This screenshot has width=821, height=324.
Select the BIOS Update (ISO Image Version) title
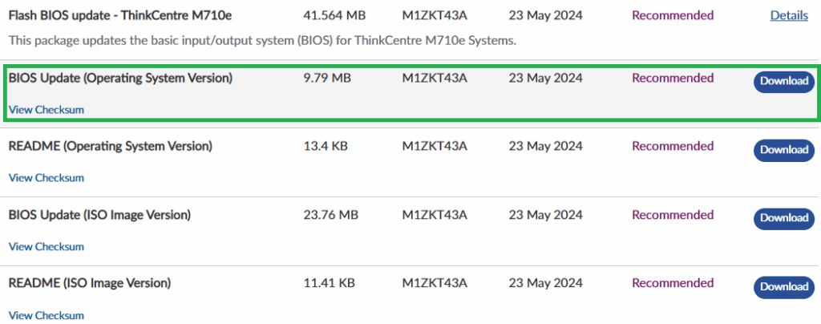(99, 214)
